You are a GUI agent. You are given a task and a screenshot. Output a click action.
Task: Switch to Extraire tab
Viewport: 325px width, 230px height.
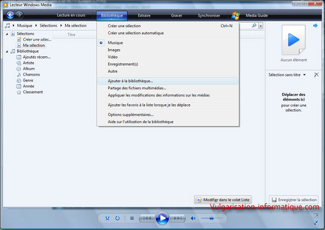[x=144, y=15]
